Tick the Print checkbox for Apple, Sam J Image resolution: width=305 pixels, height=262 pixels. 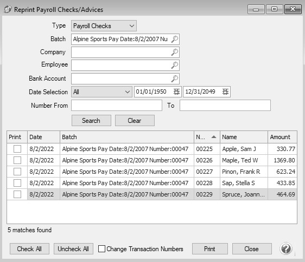coord(17,149)
